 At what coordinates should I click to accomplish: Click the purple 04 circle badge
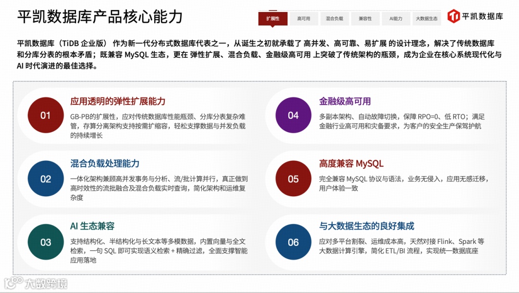click(x=293, y=115)
